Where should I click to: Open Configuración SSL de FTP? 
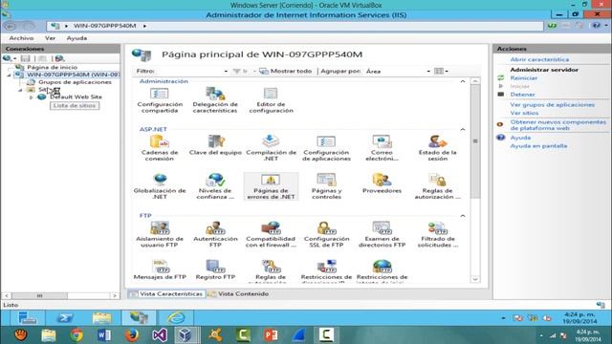(x=326, y=234)
